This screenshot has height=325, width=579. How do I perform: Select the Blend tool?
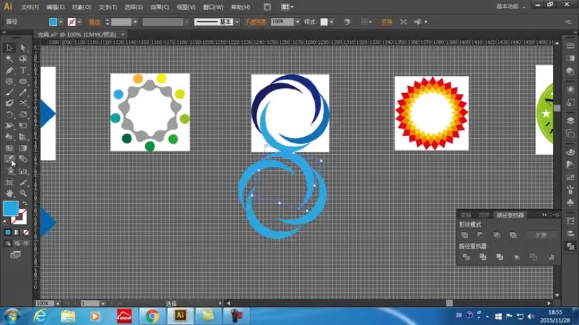(x=23, y=159)
